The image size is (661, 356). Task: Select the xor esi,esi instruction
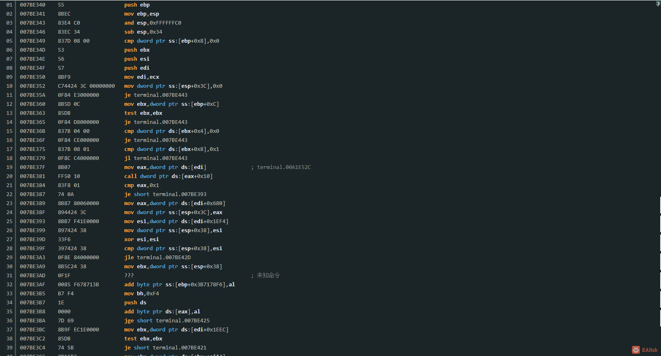pyautogui.click(x=141, y=240)
